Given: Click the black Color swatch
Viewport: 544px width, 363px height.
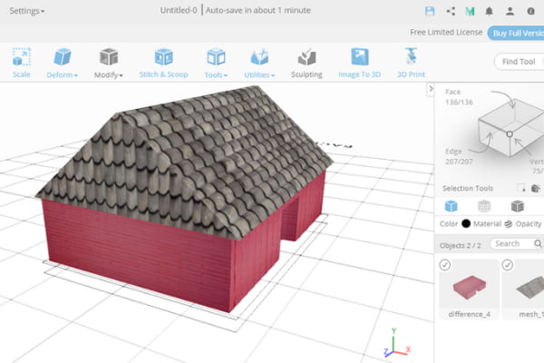Looking at the screenshot, I should (466, 223).
